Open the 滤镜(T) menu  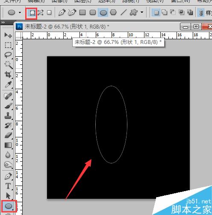[x=131, y=1]
